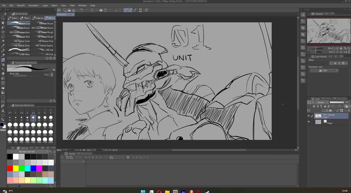Select the Illustration document tab
The height and width of the screenshot is (193, 351).
point(65,14)
